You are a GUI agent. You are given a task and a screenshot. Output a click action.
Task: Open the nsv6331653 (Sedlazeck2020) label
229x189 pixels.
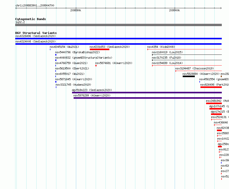[110, 47]
